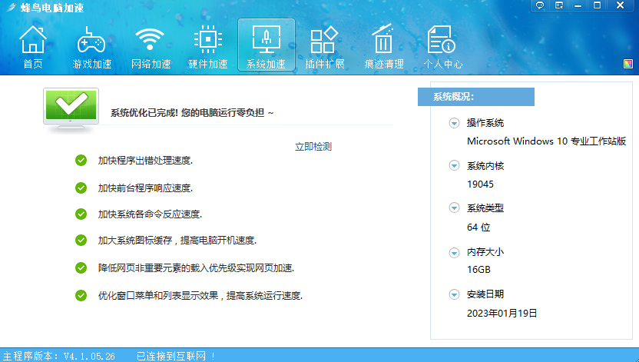The image size is (639, 362).
Task: Click the 加快前台程序响应速度 item text
Action: (x=145, y=188)
